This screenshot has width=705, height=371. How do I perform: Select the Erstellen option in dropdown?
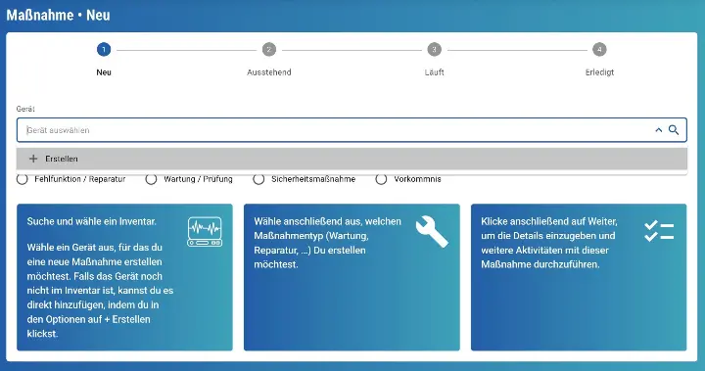[352, 159]
